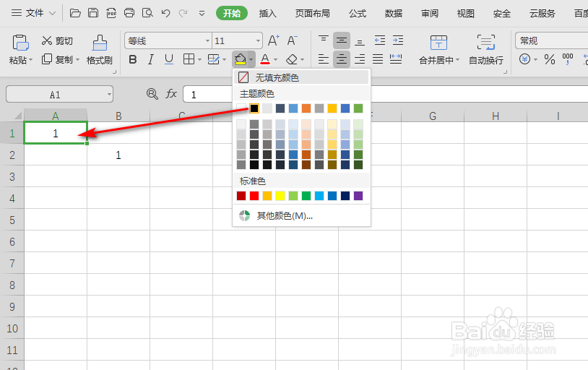The width and height of the screenshot is (588, 370).
Task: Pick standard yellow color swatch
Action: [280, 196]
